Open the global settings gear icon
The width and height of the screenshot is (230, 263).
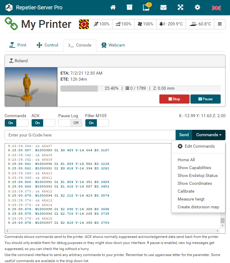point(197,8)
